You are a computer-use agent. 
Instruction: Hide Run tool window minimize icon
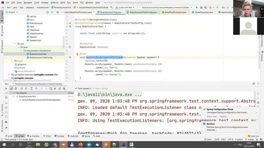[258, 84]
